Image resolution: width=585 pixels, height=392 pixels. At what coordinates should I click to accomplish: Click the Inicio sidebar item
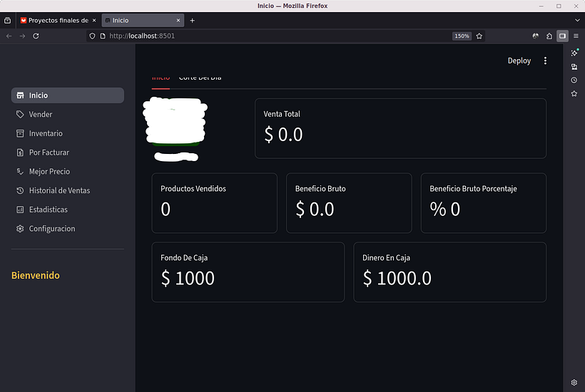coord(39,96)
